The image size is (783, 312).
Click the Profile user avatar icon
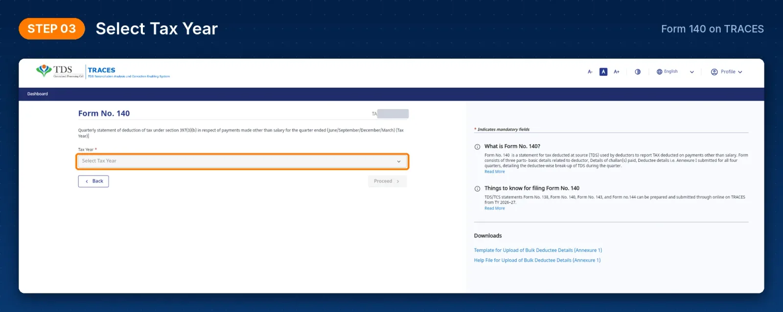[x=714, y=72]
